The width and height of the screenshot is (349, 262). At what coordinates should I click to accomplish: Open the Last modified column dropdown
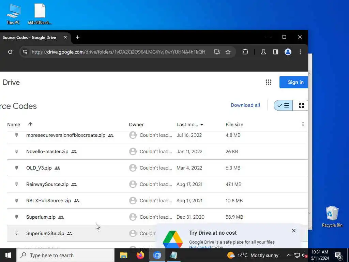coord(202,125)
